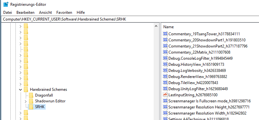259x120 pixels.
Task: Select icon of Debug.UnityLogFilter value
Action: (x=165, y=89)
